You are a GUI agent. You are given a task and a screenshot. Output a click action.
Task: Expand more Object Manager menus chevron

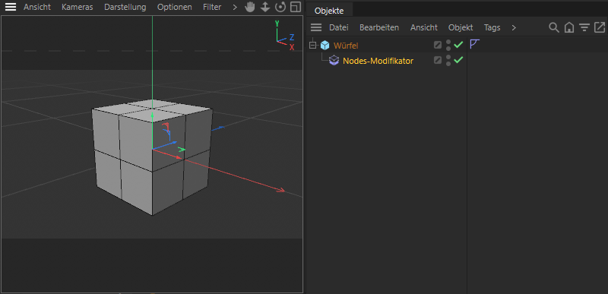(x=514, y=27)
